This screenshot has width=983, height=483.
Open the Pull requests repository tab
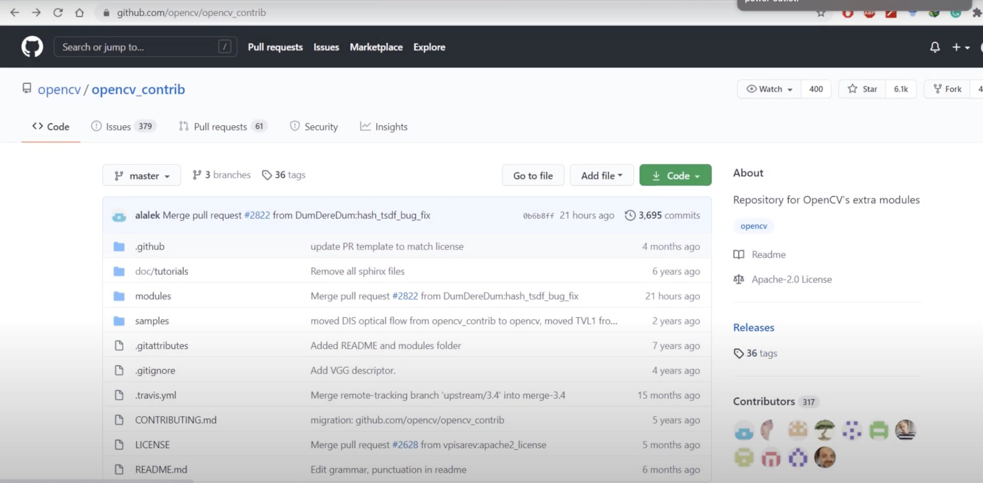tap(223, 127)
